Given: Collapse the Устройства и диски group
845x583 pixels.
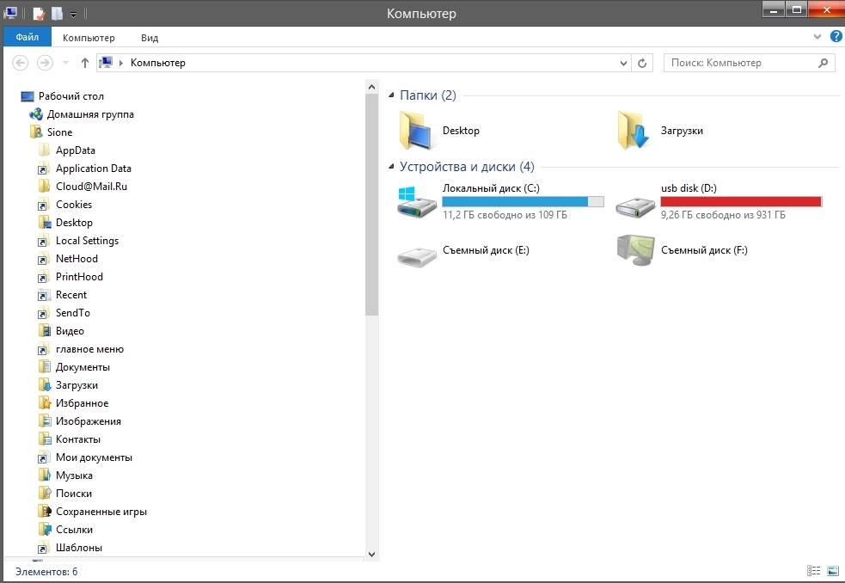Looking at the screenshot, I should click(x=392, y=167).
